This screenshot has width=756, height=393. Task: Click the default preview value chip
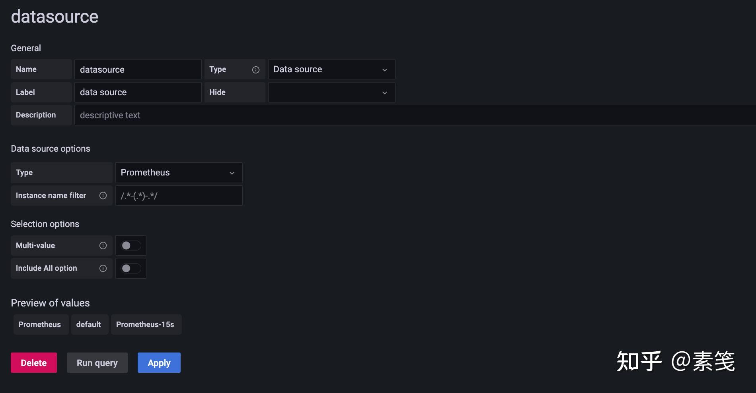point(89,325)
